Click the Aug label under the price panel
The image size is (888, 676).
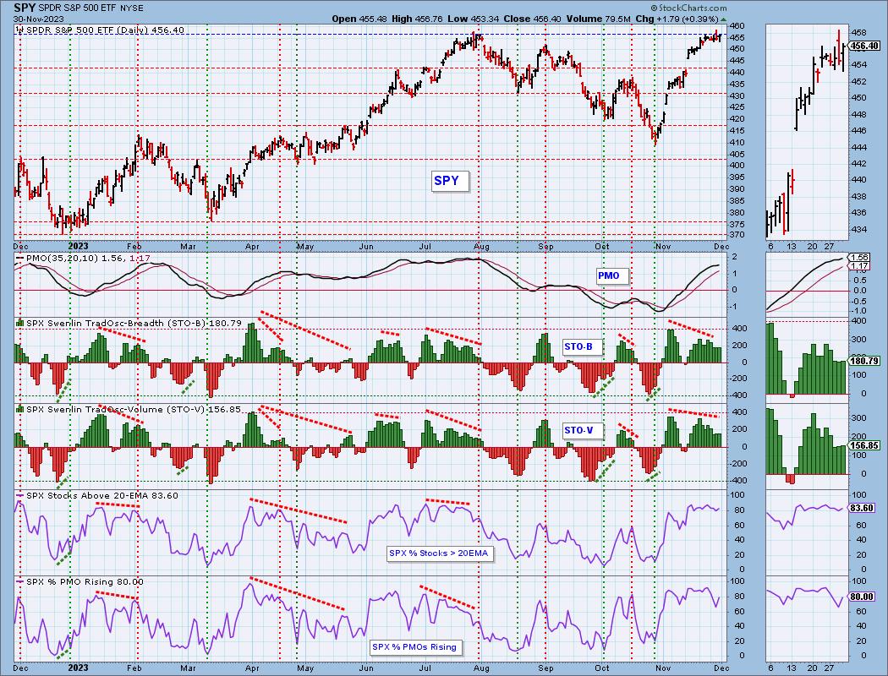click(x=481, y=247)
